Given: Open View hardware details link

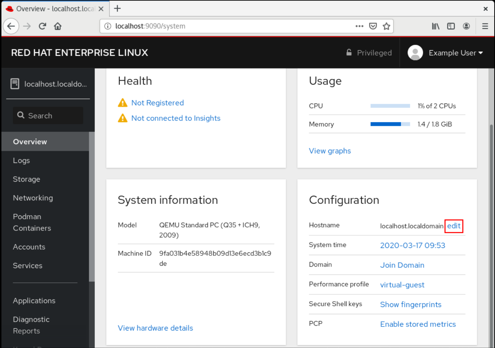Looking at the screenshot, I should 155,328.
